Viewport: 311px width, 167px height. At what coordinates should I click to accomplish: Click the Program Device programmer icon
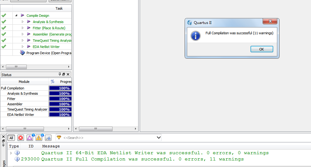pyautogui.click(x=22, y=53)
